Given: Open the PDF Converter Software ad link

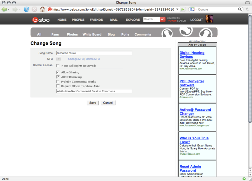Looking at the screenshot, I should pos(192,83).
